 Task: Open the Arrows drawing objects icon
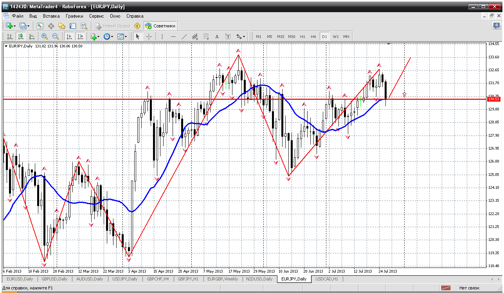(239, 36)
